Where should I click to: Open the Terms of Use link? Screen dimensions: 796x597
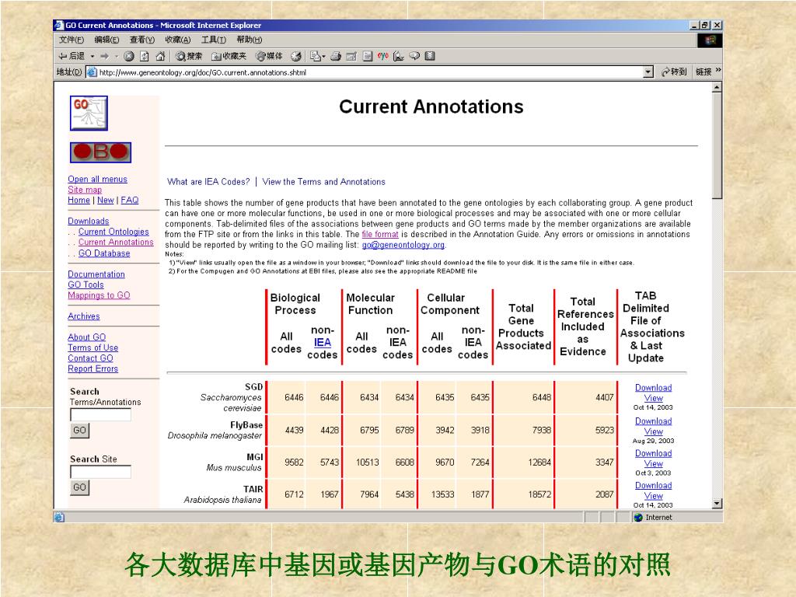tap(93, 347)
